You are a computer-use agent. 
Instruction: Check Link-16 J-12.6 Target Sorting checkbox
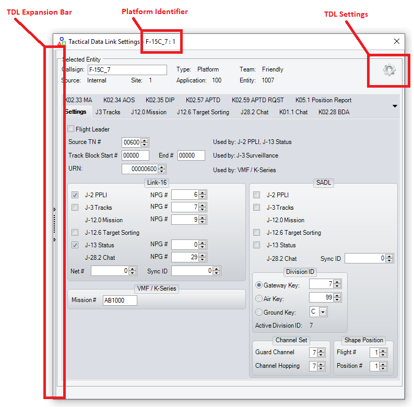coord(75,232)
